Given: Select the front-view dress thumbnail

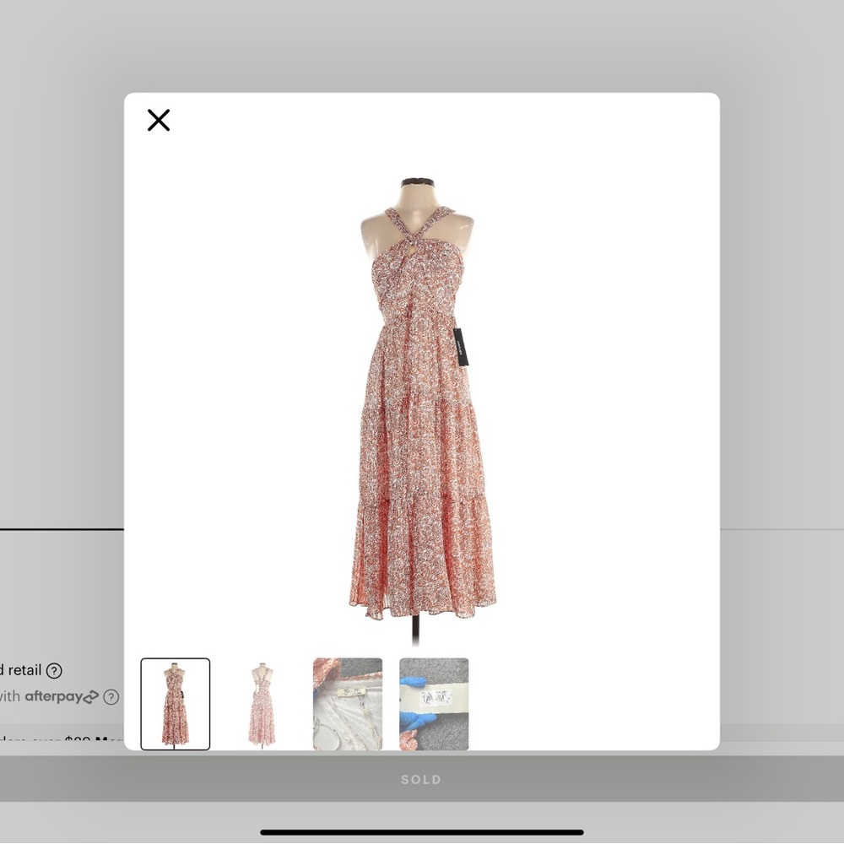Looking at the screenshot, I should 176,704.
